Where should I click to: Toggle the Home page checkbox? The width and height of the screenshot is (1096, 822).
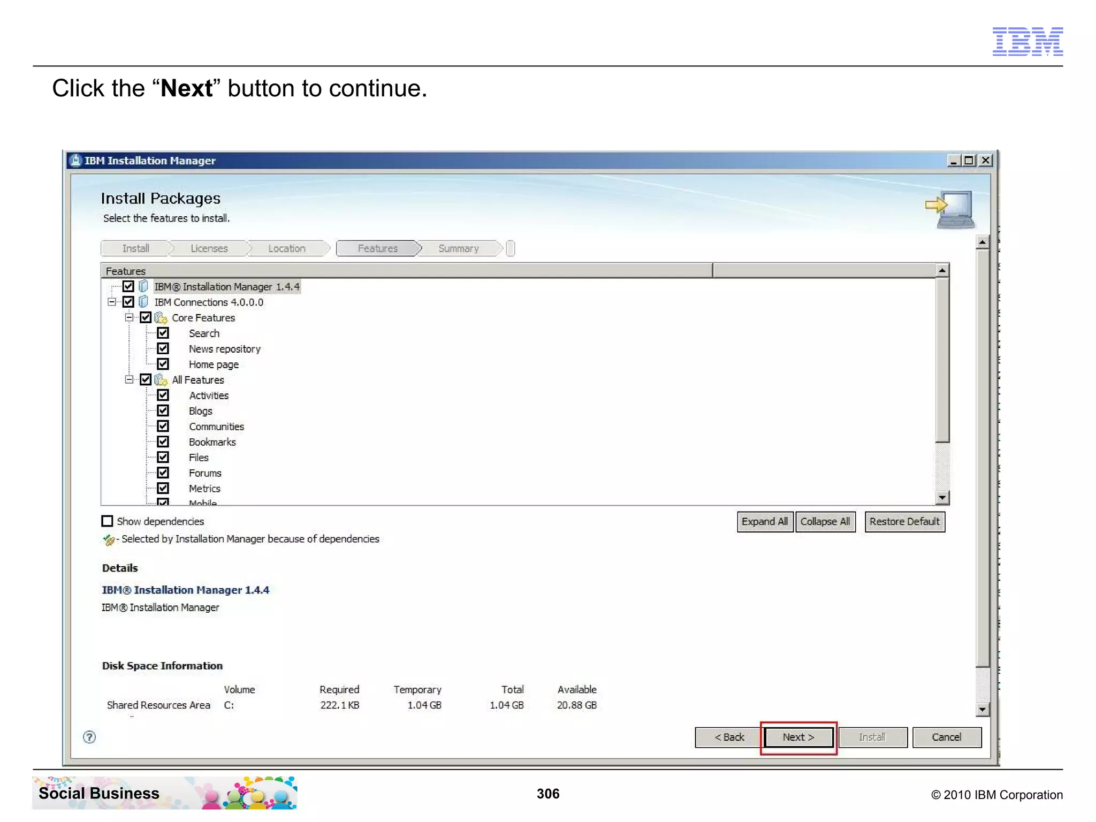[x=163, y=364]
